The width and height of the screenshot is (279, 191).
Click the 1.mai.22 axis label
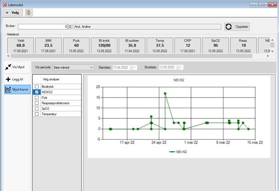191,143
